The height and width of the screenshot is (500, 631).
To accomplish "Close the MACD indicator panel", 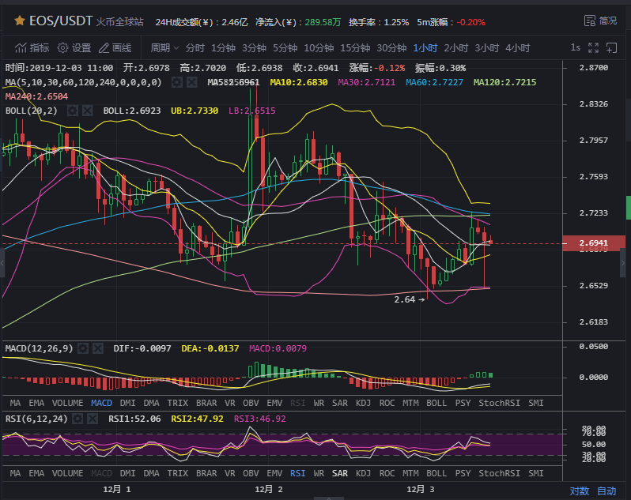I will click(99, 348).
